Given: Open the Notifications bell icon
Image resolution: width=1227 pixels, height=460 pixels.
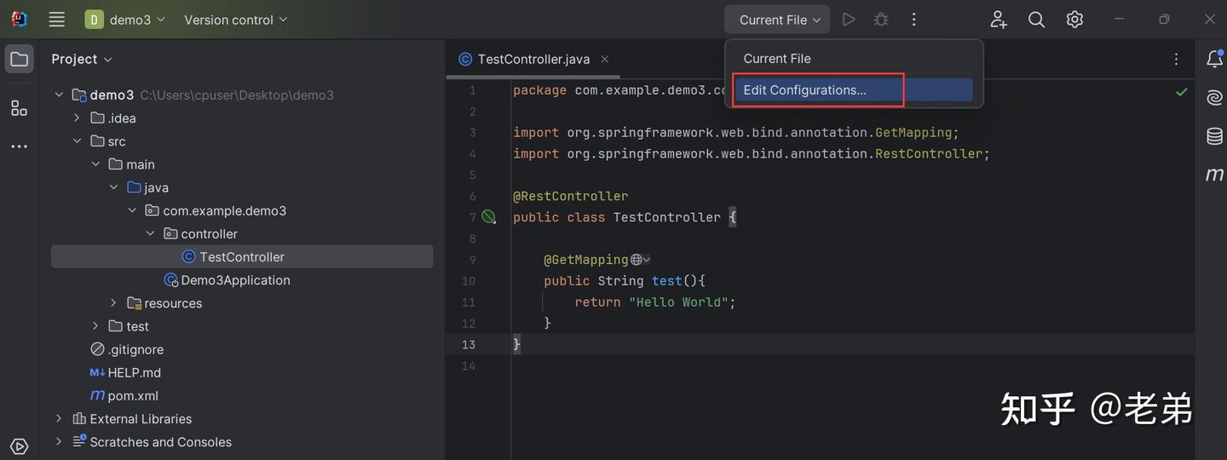Looking at the screenshot, I should pyautogui.click(x=1214, y=59).
